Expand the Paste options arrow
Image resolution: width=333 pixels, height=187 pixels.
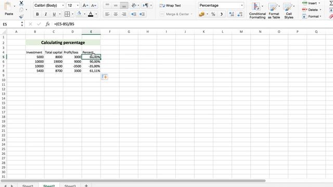(15, 6)
